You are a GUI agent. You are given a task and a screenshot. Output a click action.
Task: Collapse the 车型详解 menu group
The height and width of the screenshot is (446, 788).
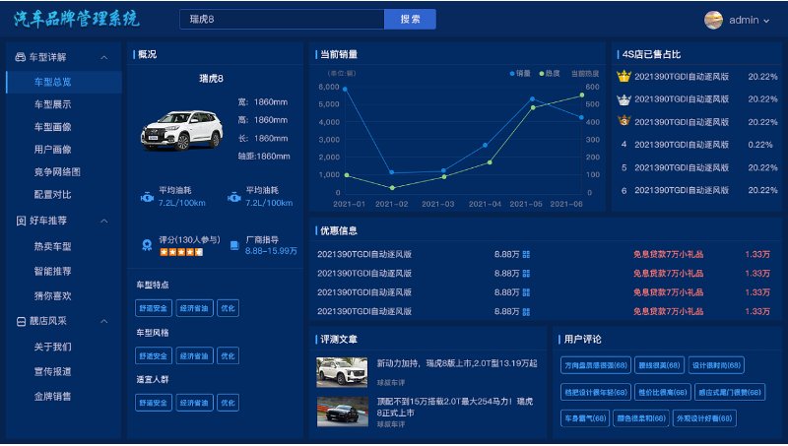coord(104,58)
